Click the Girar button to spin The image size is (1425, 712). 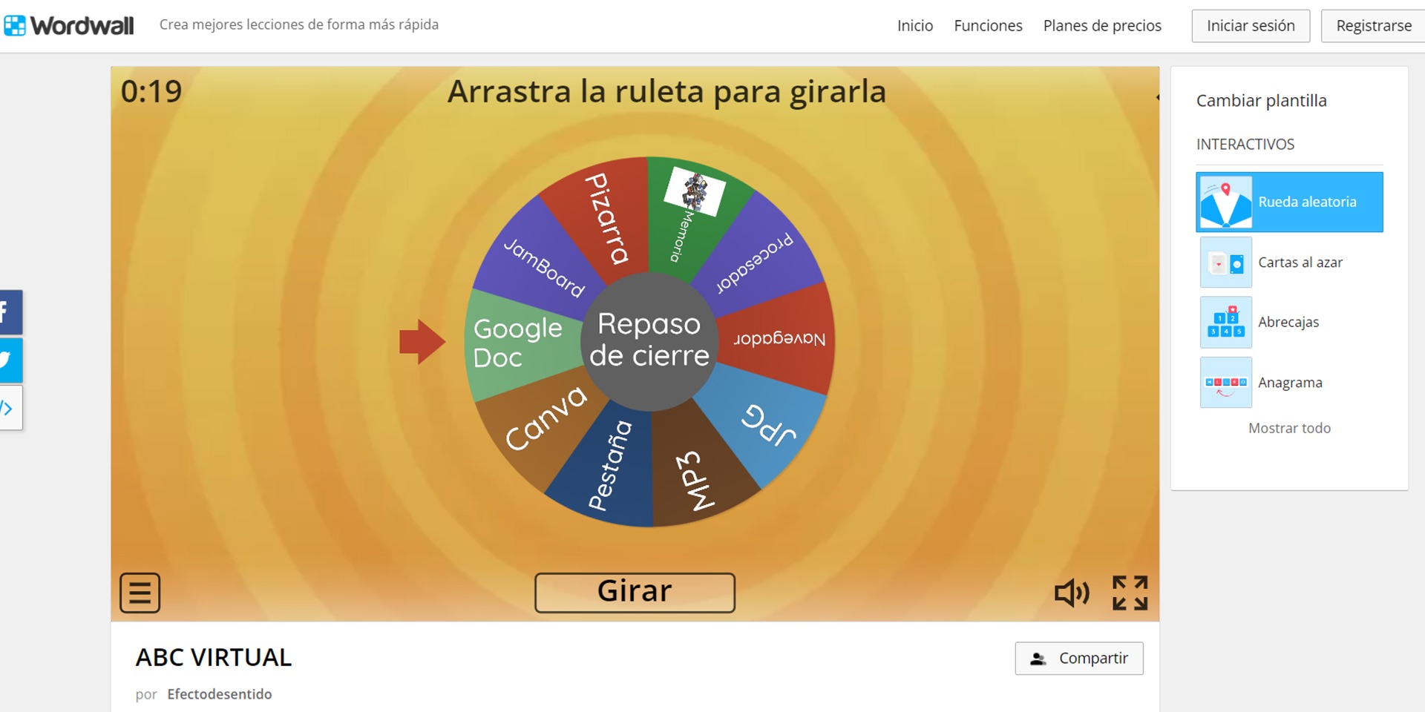coord(635,593)
